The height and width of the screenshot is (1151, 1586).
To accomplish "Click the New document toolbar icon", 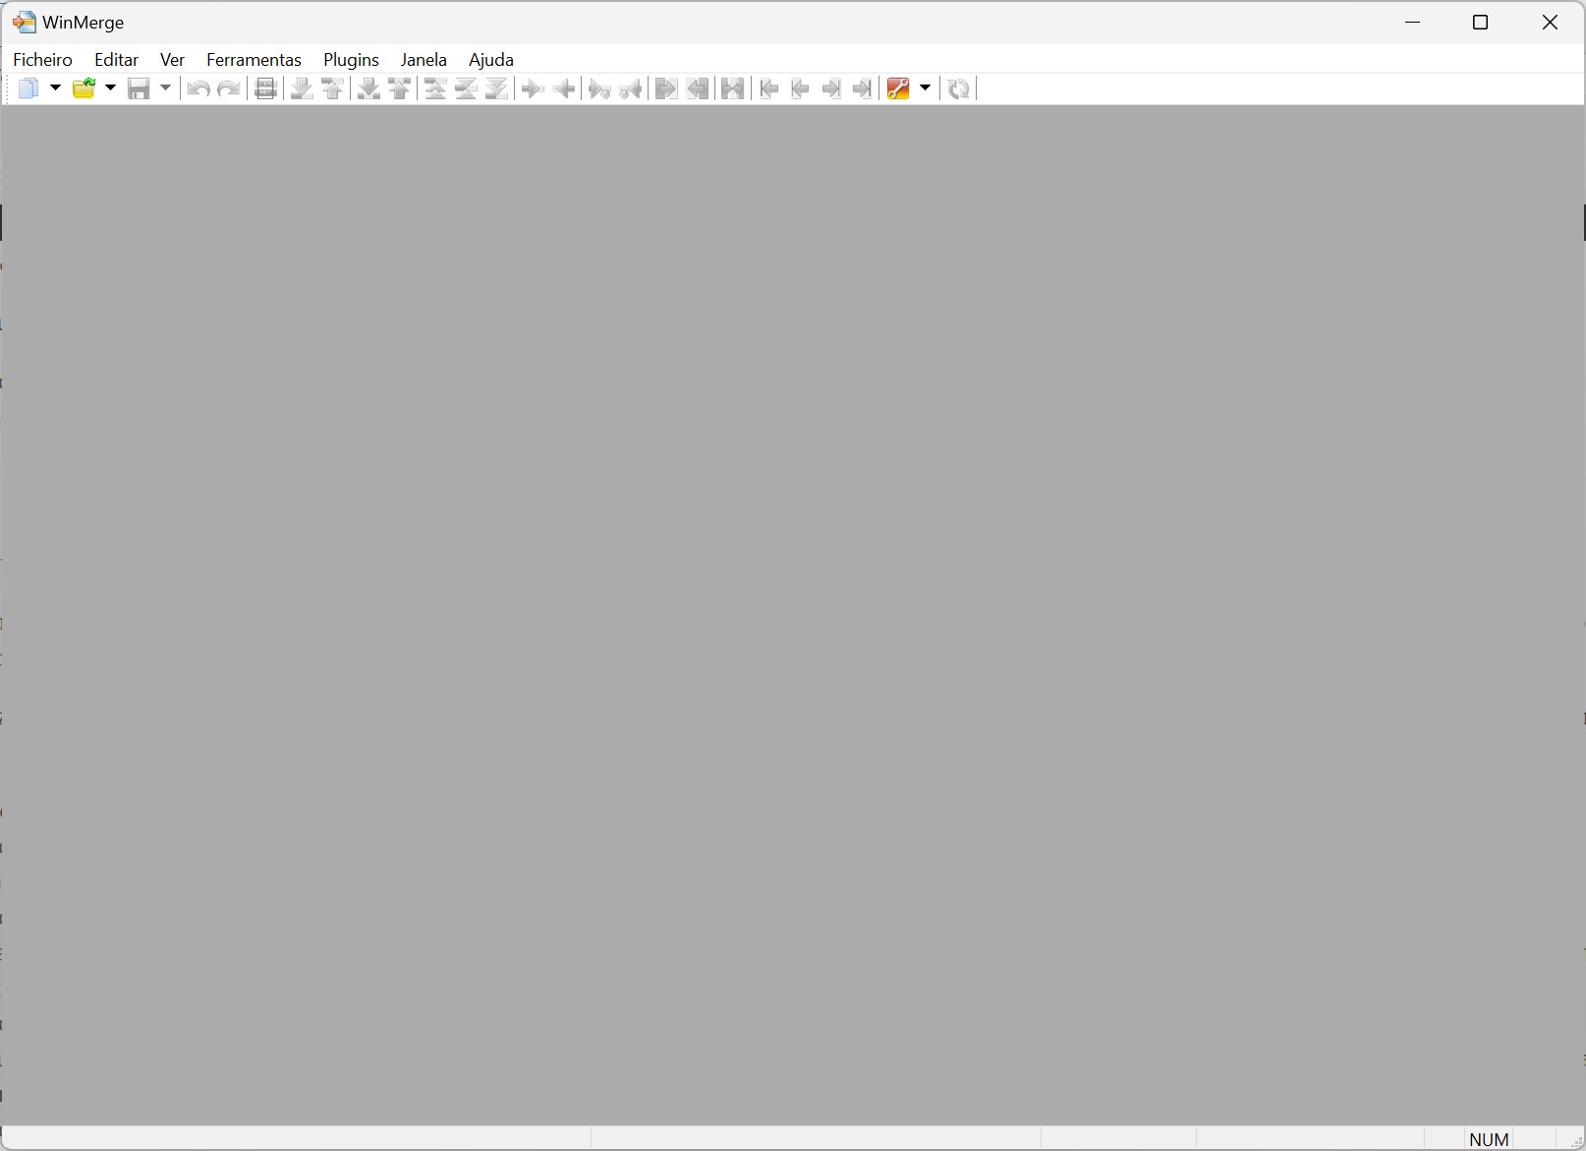I will [28, 88].
